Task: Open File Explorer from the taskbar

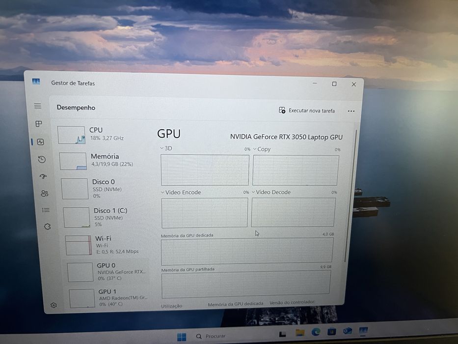Action: (300, 333)
